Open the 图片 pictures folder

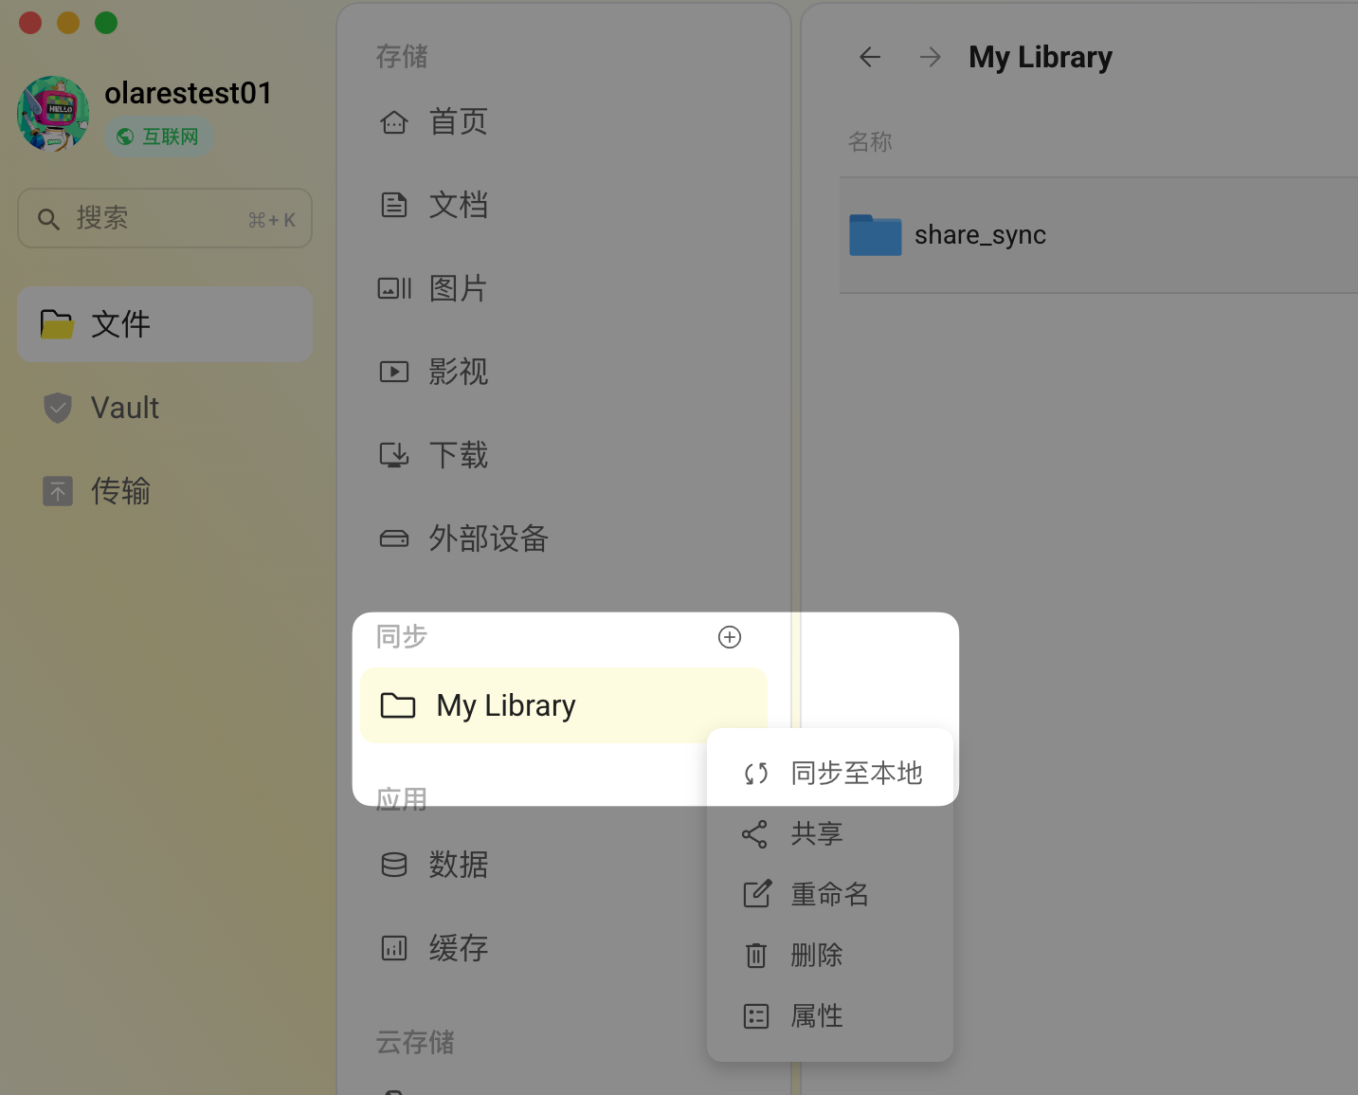(458, 288)
